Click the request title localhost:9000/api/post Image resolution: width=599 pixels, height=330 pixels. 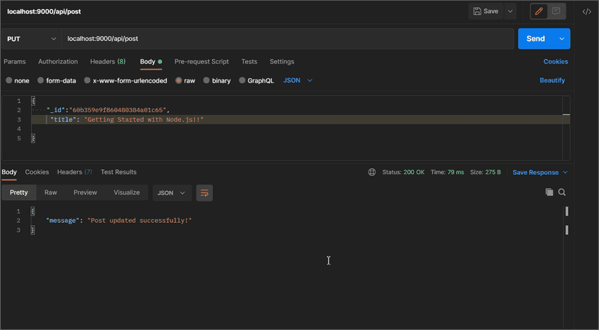point(44,11)
